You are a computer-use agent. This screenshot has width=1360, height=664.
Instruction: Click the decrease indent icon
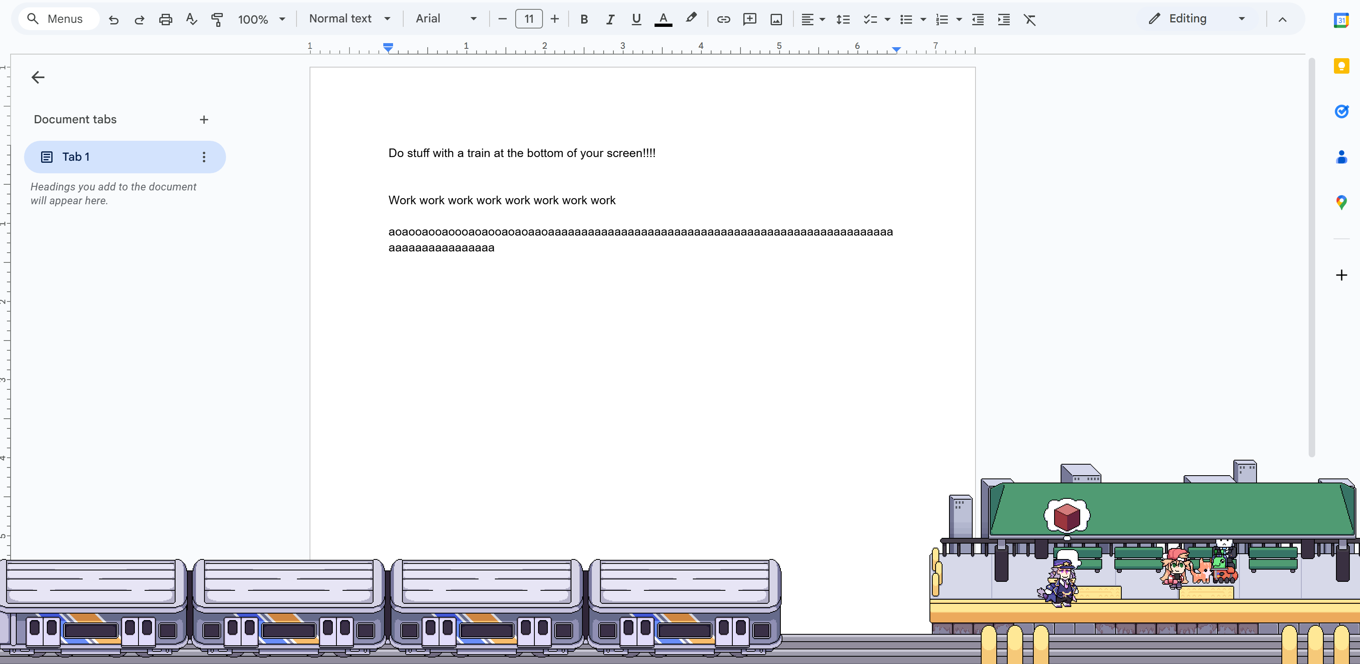pyautogui.click(x=978, y=20)
